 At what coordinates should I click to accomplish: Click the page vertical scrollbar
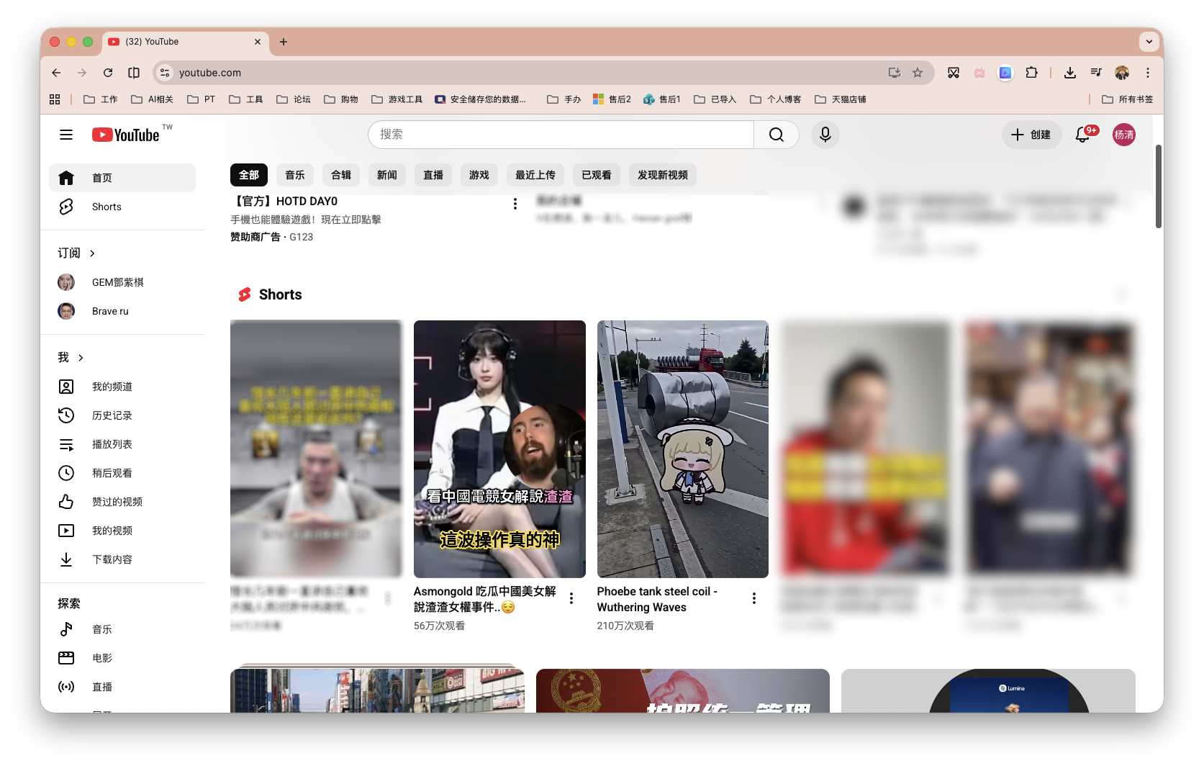[1159, 186]
